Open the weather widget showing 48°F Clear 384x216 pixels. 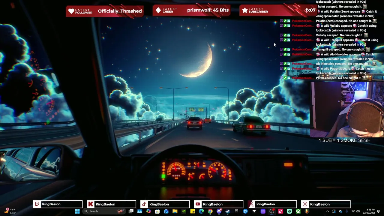[x=10, y=211]
